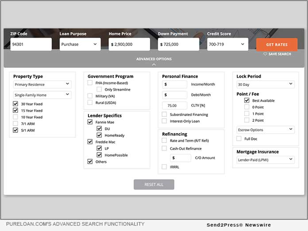Change Mortgage Insurance Lender-Paid selection
The height and width of the screenshot is (231, 308).
point(266,159)
